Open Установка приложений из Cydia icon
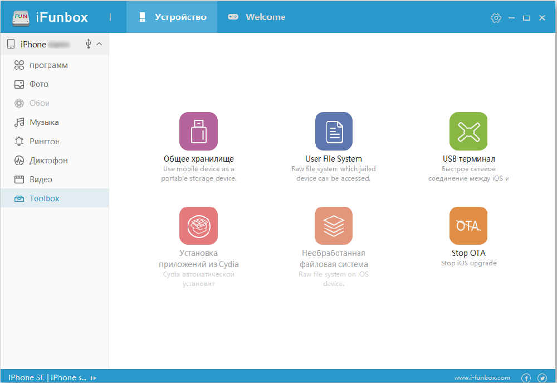This screenshot has height=383, width=557. tap(198, 226)
